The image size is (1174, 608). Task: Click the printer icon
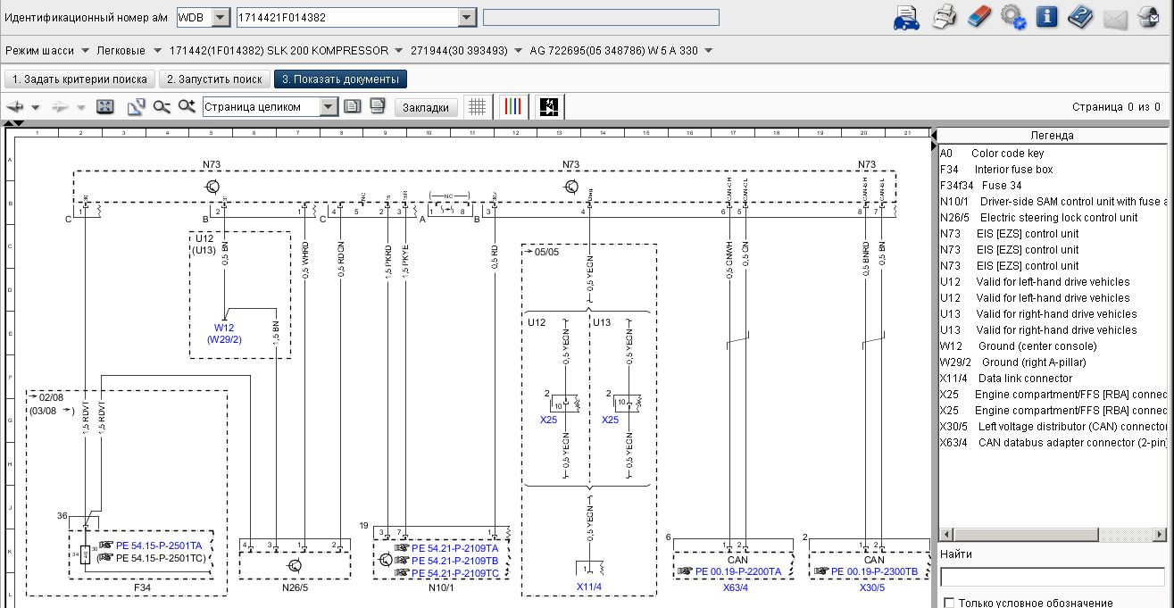click(945, 17)
